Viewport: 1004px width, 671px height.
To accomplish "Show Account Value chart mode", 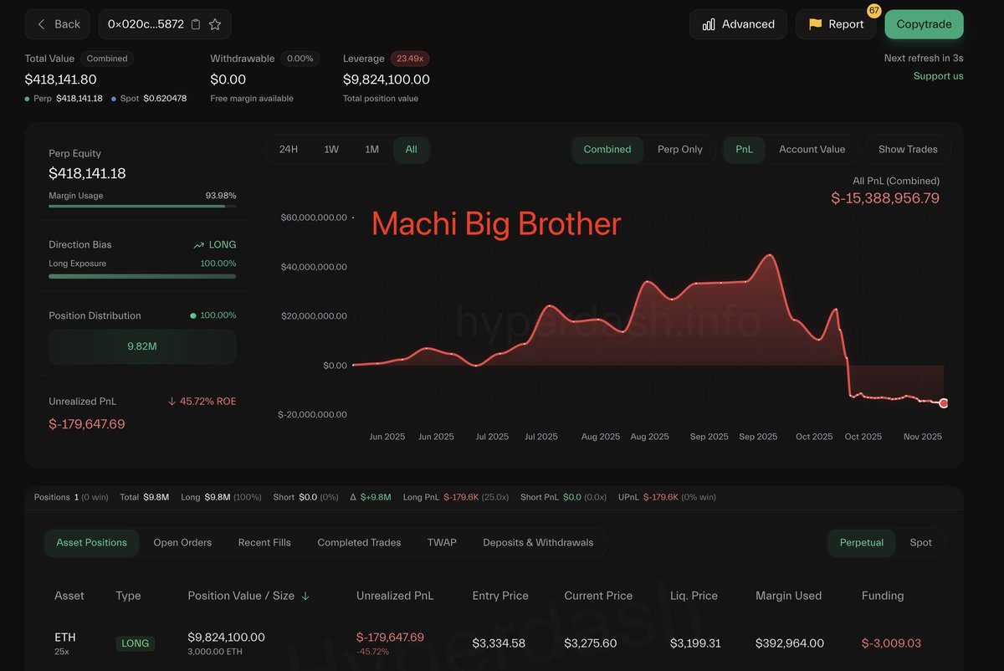I will pos(812,149).
